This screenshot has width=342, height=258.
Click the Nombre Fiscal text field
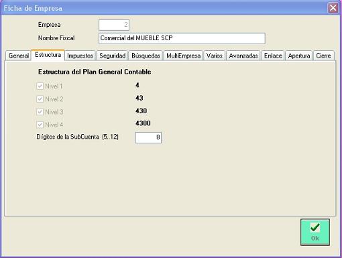pyautogui.click(x=182, y=38)
